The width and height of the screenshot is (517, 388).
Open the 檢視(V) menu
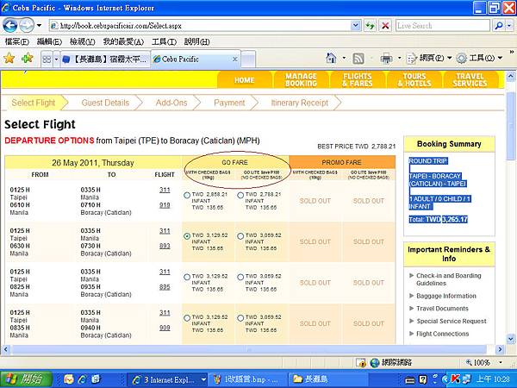(83, 41)
